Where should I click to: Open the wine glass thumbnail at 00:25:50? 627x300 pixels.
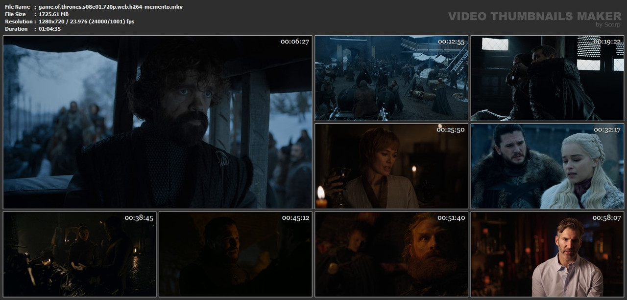[391, 166]
